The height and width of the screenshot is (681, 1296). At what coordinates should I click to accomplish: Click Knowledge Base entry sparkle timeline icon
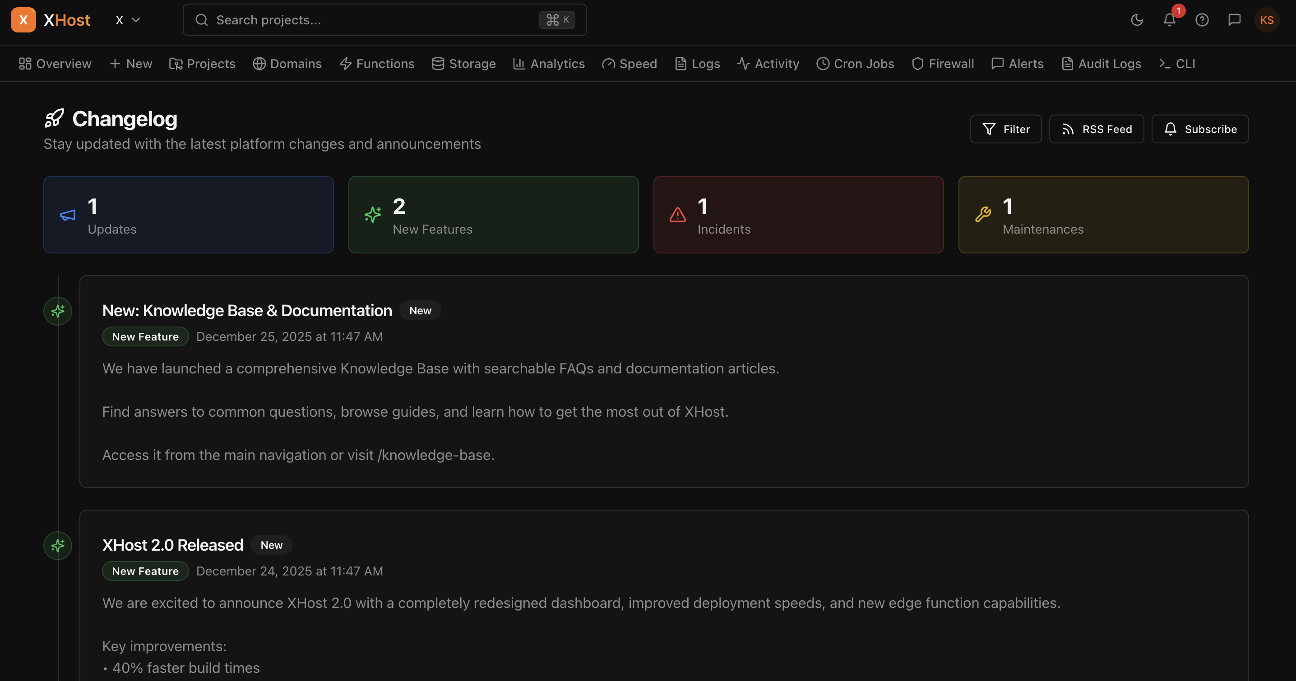[58, 311]
